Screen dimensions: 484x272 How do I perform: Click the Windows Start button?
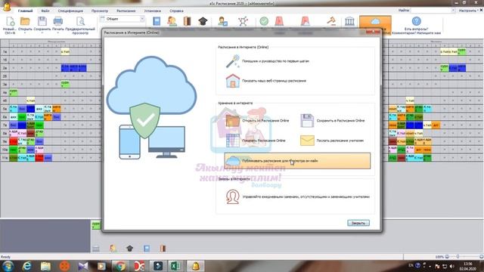8,266
